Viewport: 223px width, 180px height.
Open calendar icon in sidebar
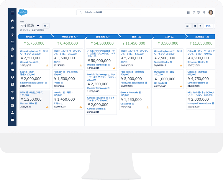[12, 105]
